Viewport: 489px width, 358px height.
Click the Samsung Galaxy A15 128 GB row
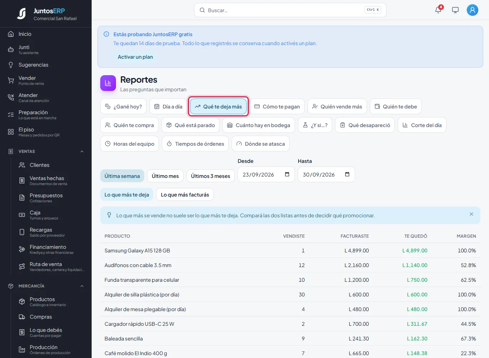coord(290,251)
